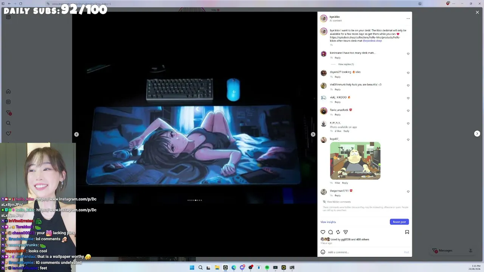The width and height of the screenshot is (484, 272).
Task: Like kierinsane's comment
Action: (x=408, y=54)
